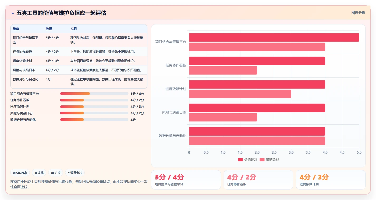Click the progress bar for 风险与决策日志

(x=94, y=113)
